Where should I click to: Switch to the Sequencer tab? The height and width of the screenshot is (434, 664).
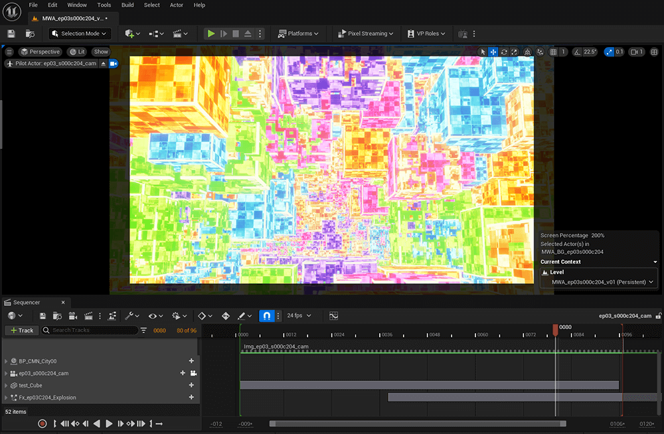pos(27,302)
